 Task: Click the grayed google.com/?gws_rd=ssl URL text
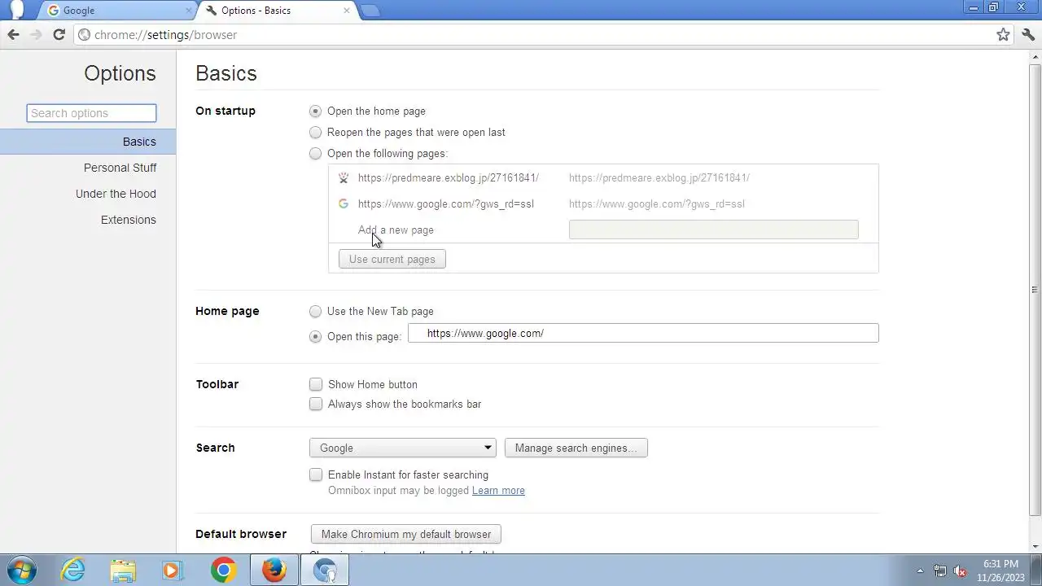pos(657,203)
